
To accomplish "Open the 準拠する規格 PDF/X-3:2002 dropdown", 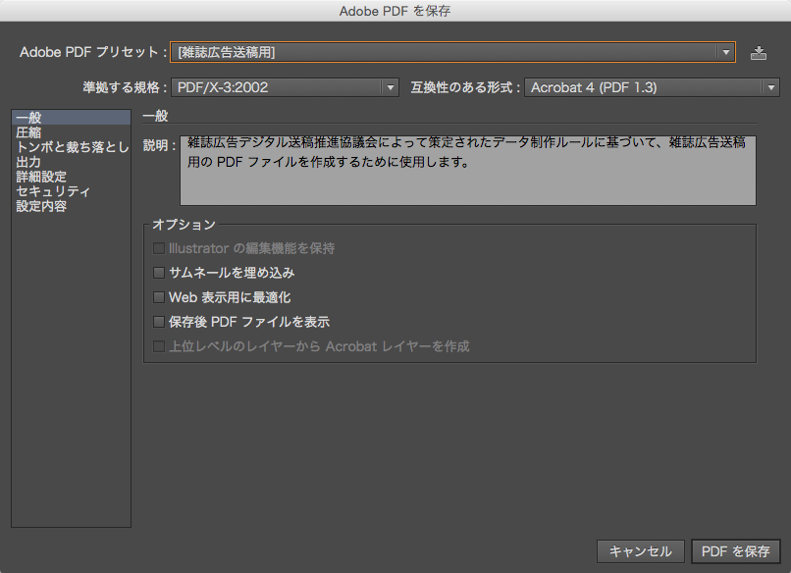I will pos(285,87).
